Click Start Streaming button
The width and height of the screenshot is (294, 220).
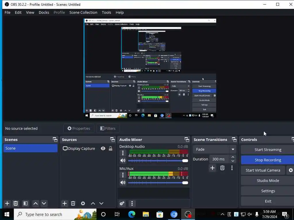click(x=268, y=150)
